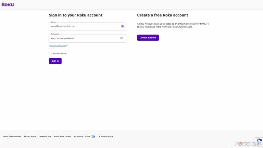Focus the Password input field
The image size is (263, 148).
87,38
